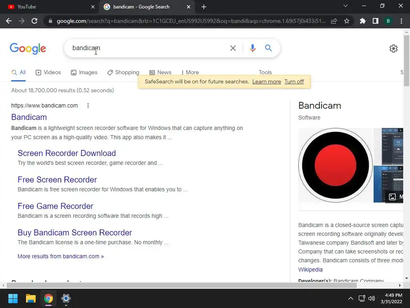Viewport: 410px width, 308px height.
Task: Show hidden tray icons chevron
Action: pos(351,298)
